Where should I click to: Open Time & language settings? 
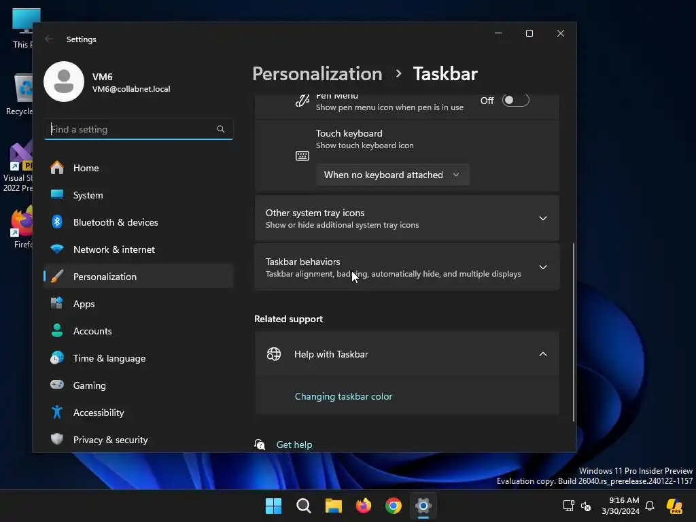coord(139,358)
